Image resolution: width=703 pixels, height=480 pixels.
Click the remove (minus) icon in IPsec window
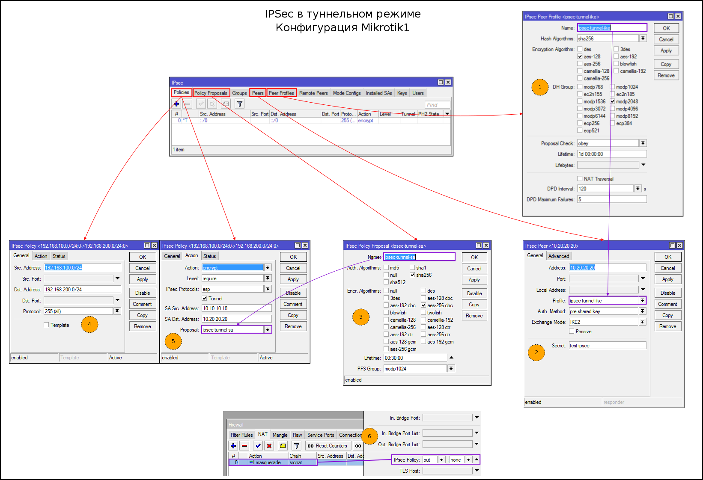pyautogui.click(x=188, y=104)
